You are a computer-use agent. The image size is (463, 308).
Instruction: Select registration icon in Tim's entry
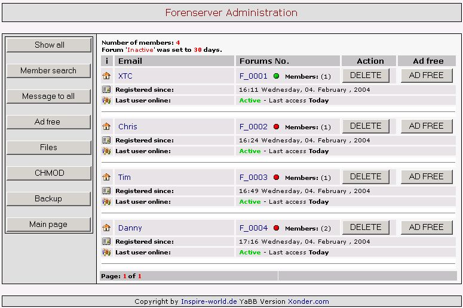(x=106, y=191)
